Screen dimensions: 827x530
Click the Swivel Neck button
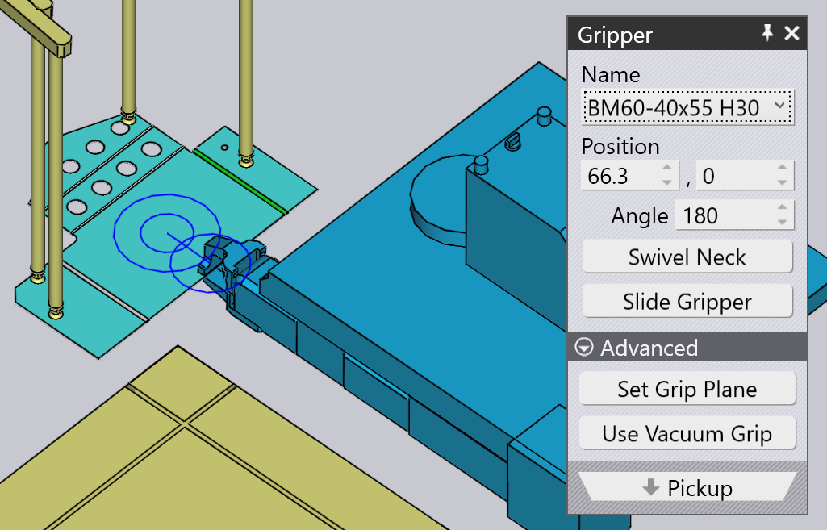coord(687,257)
